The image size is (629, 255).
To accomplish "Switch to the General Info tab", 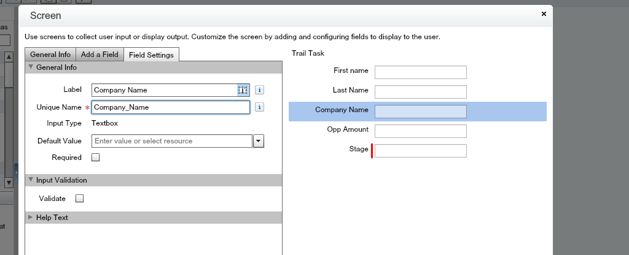I will [x=50, y=55].
